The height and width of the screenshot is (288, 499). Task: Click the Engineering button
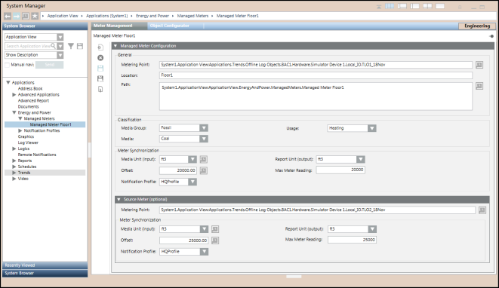(477, 26)
